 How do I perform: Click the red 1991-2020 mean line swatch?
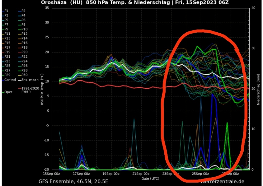tap(20, 88)
